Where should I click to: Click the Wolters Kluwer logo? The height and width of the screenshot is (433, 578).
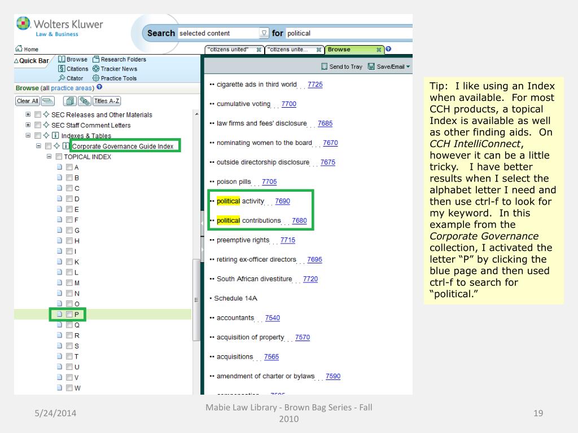coord(60,27)
